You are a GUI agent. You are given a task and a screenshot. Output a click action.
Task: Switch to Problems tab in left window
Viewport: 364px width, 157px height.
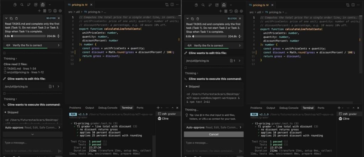pyautogui.click(x=75, y=108)
